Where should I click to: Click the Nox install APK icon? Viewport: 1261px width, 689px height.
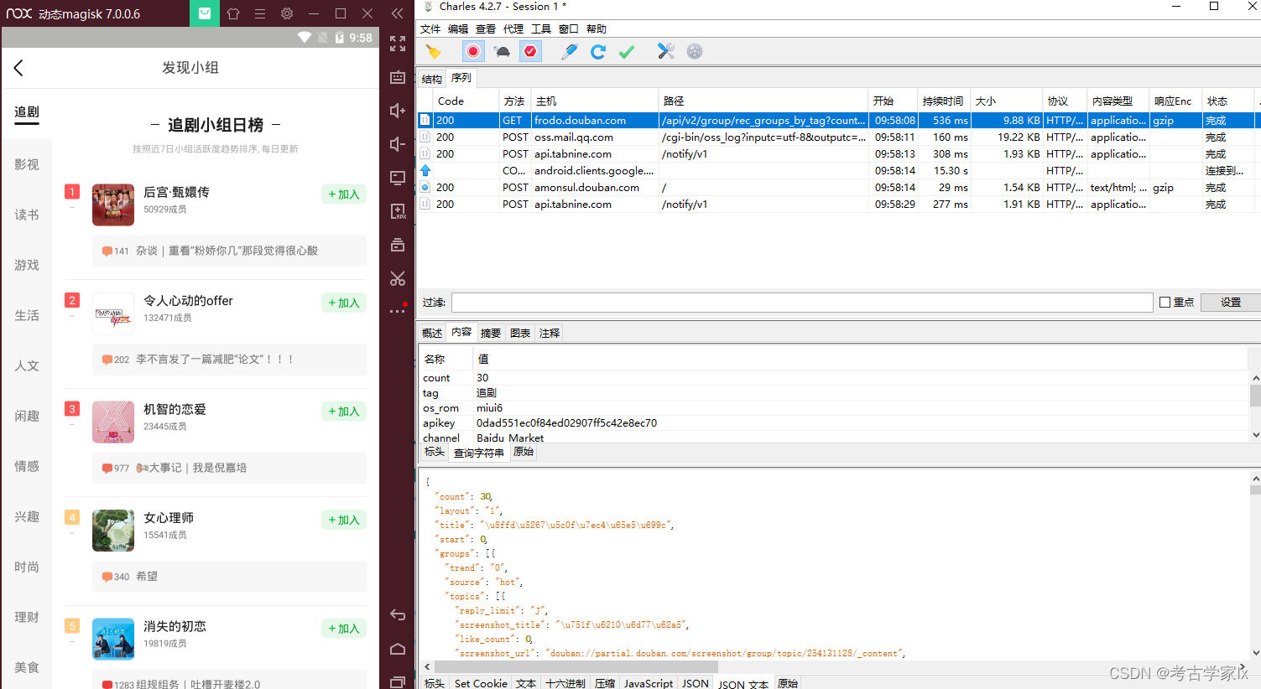[x=398, y=211]
